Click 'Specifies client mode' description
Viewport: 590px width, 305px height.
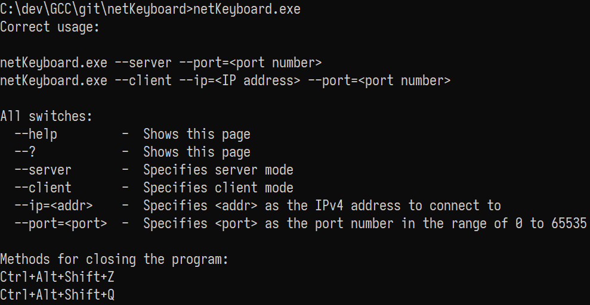pyautogui.click(x=218, y=188)
